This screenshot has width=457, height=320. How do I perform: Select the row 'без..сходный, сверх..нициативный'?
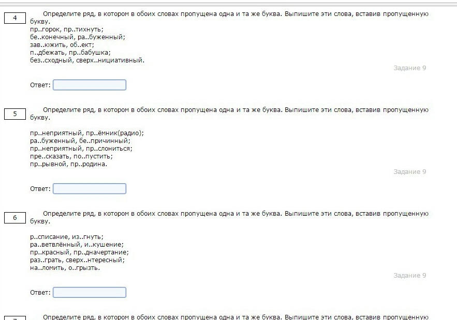(x=87, y=60)
